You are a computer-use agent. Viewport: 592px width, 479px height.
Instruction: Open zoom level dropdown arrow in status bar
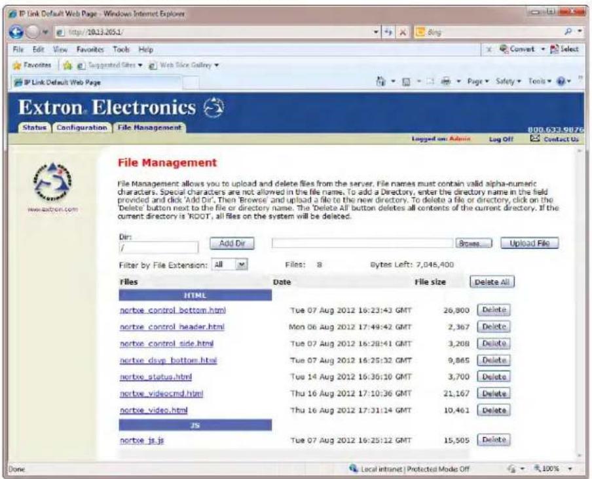coord(570,469)
